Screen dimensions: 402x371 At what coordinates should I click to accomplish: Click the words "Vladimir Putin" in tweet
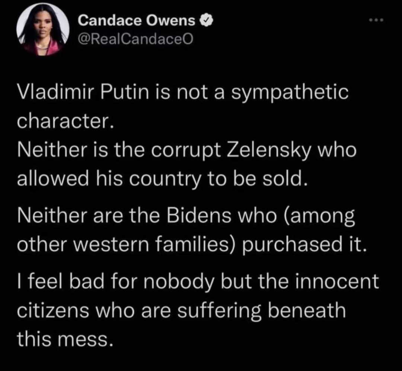click(83, 92)
